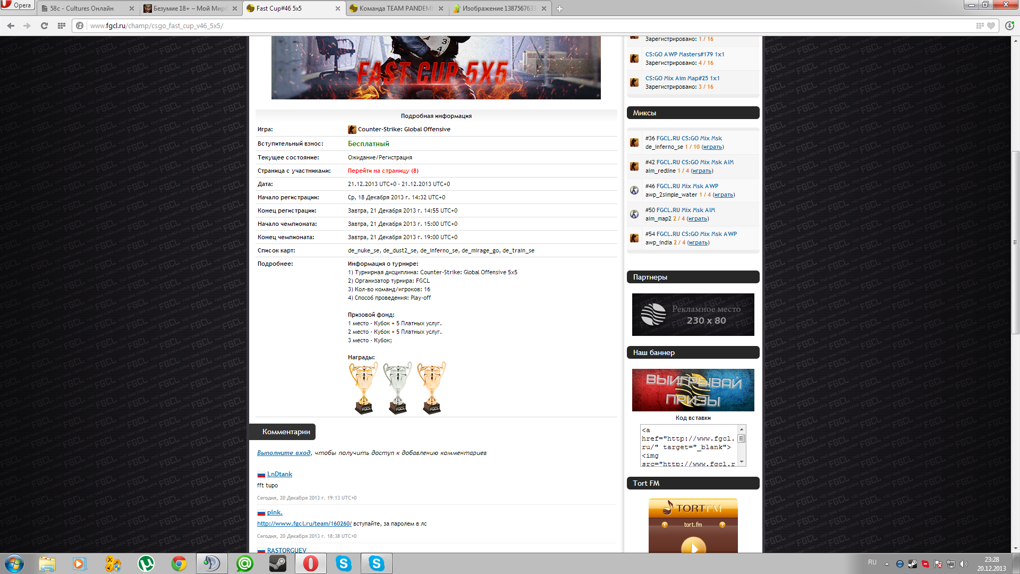Click the game icon beside Mix Aim Map#25
1020x574 pixels.
point(634,82)
